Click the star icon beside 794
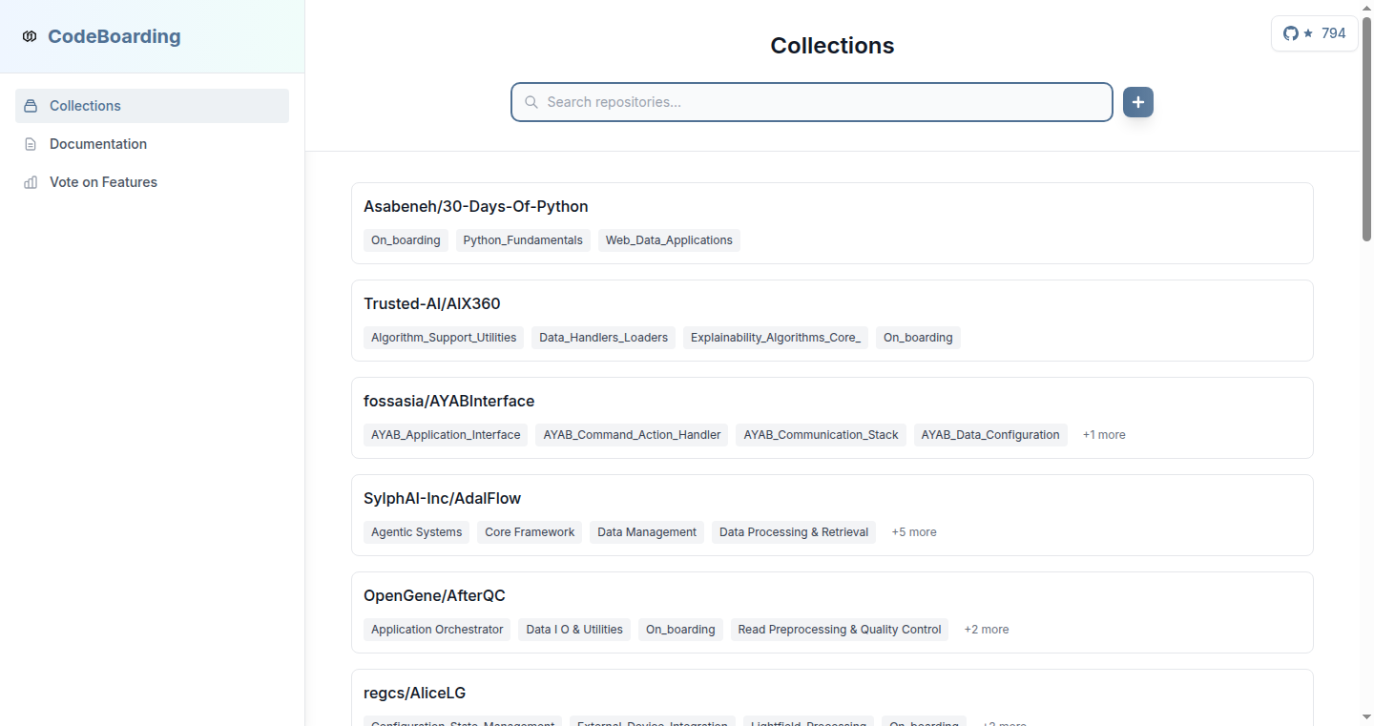 point(1308,33)
